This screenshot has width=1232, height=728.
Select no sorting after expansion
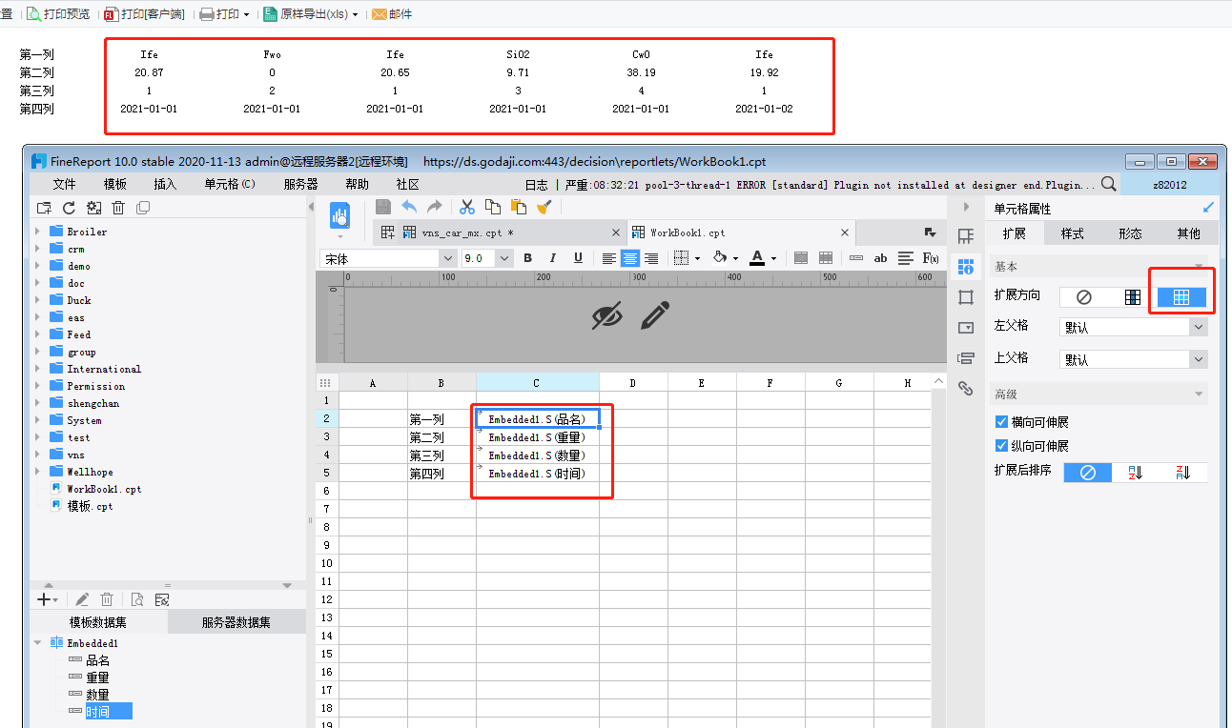click(x=1088, y=473)
